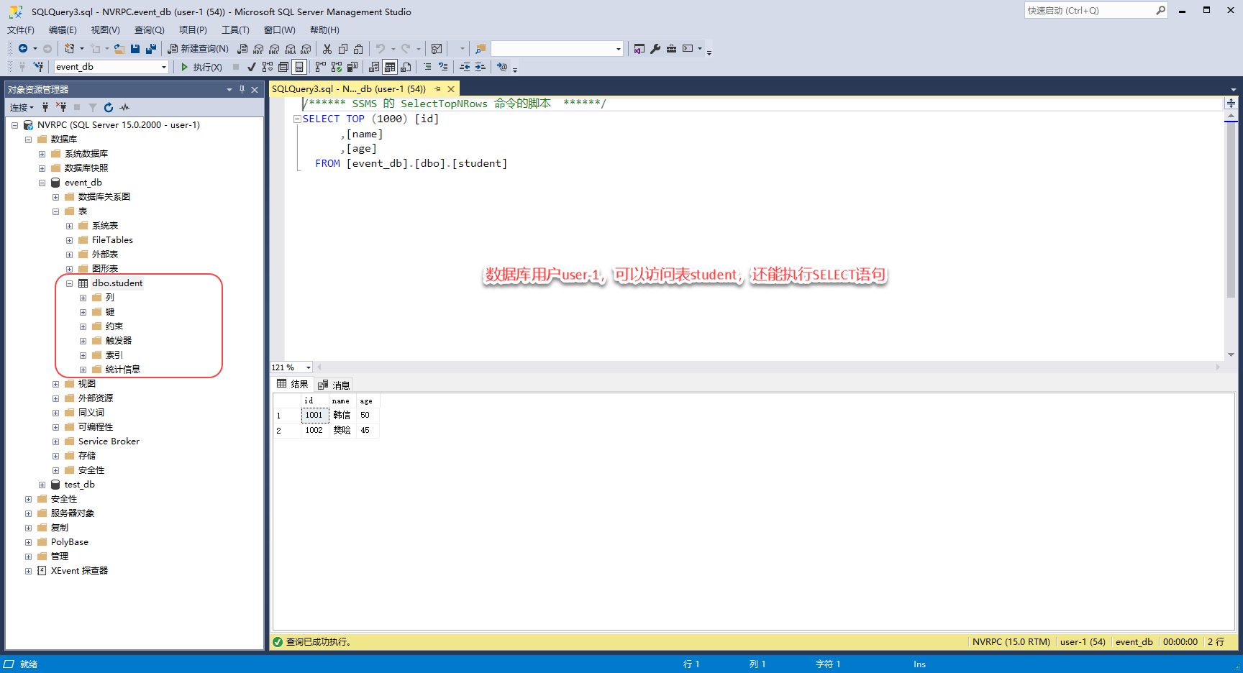Save the current query with disk icon
This screenshot has width=1243, height=673.
(x=135, y=48)
